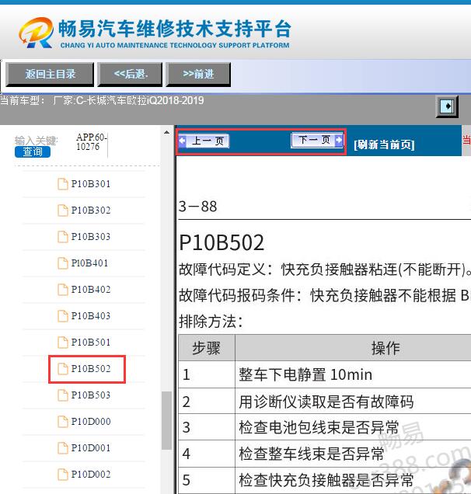Click the APP.60-10276 text

coord(92,142)
